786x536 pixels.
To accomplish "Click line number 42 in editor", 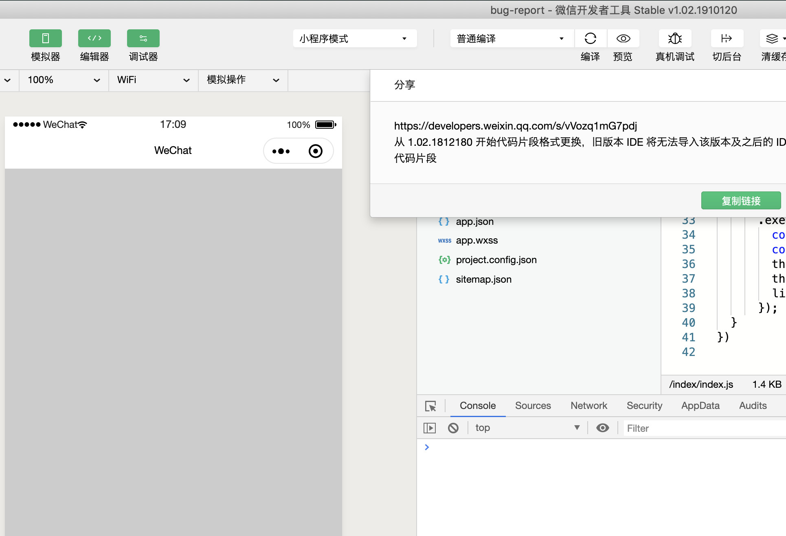I will coord(689,352).
